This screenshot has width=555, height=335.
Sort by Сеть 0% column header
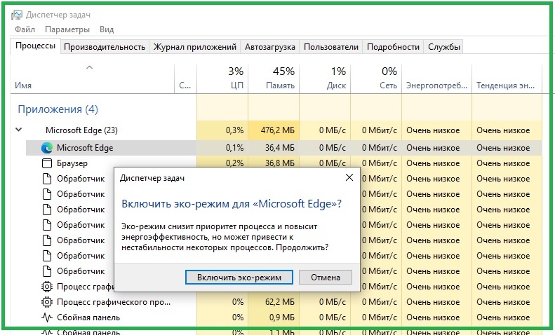coord(376,78)
